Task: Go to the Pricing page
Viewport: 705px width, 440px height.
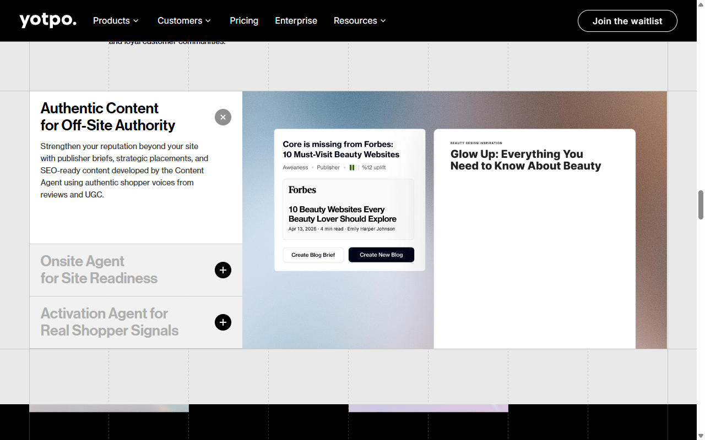Action: (244, 21)
